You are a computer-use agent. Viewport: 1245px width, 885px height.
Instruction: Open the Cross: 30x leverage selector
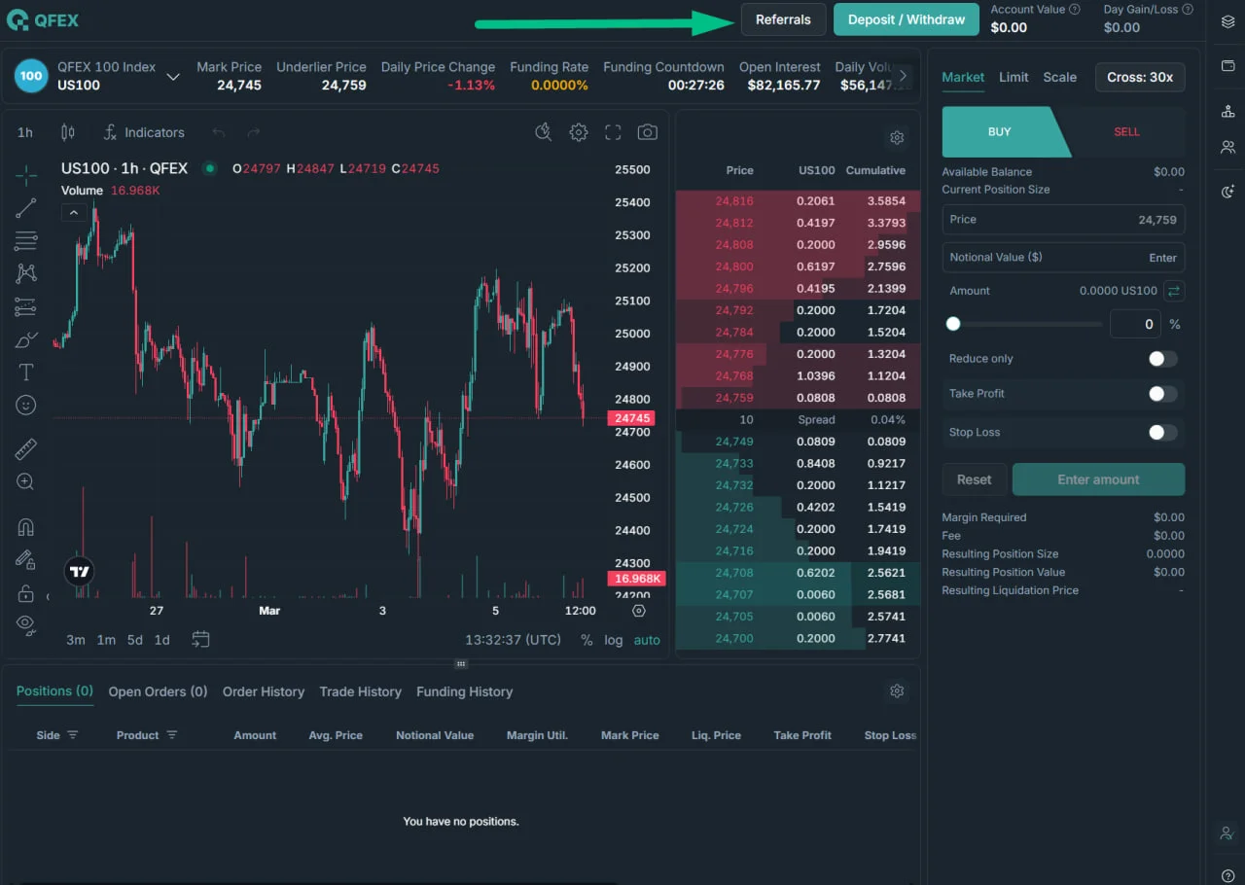(x=1140, y=77)
